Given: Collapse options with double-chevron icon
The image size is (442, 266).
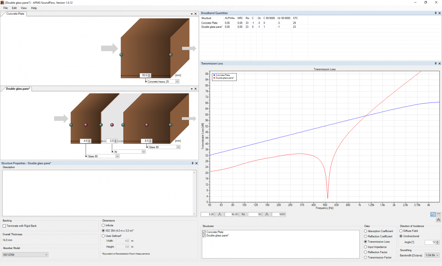Looking at the screenshot, I should tap(439, 220).
